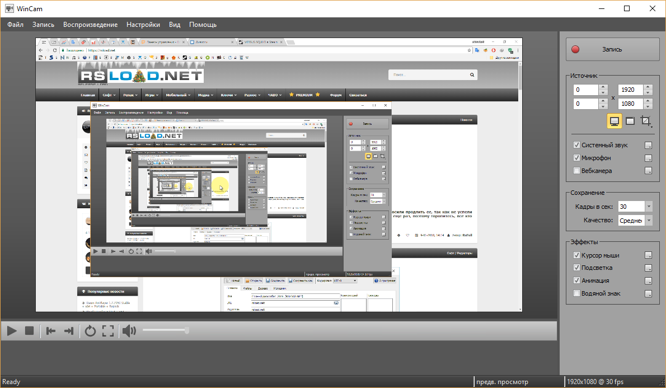Select window capture source icon

(630, 121)
